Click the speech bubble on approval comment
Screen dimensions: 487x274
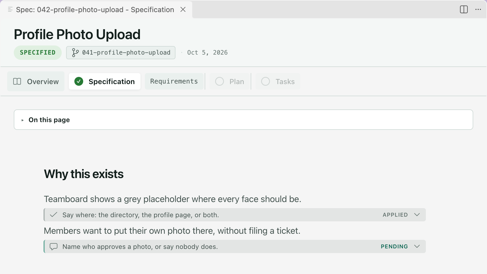(53, 246)
